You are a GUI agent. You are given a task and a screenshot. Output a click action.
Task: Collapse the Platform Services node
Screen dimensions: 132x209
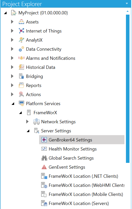13,104
